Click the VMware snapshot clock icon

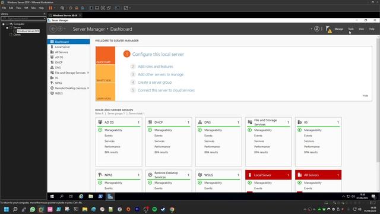tap(71, 8)
